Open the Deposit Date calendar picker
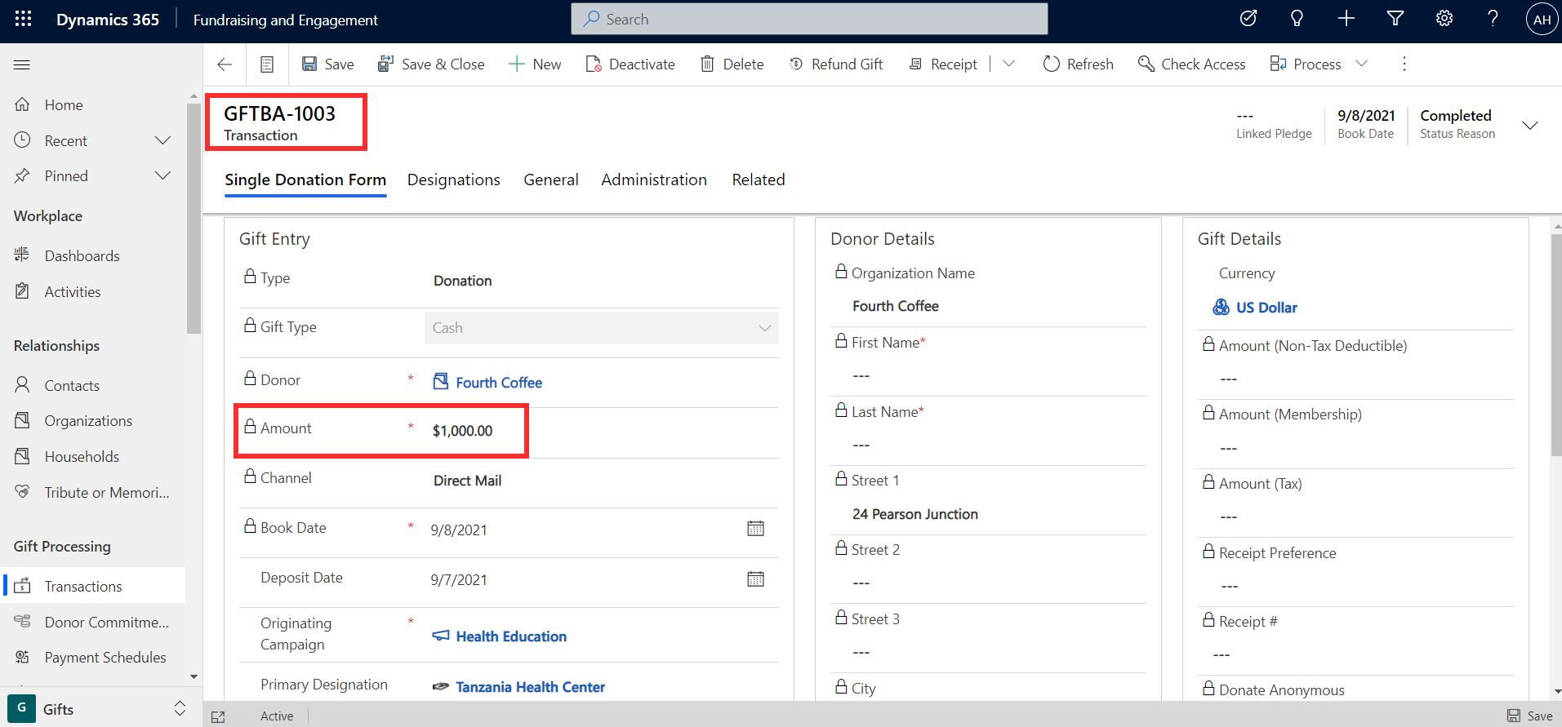Viewport: 1562px width, 727px height. point(756,579)
